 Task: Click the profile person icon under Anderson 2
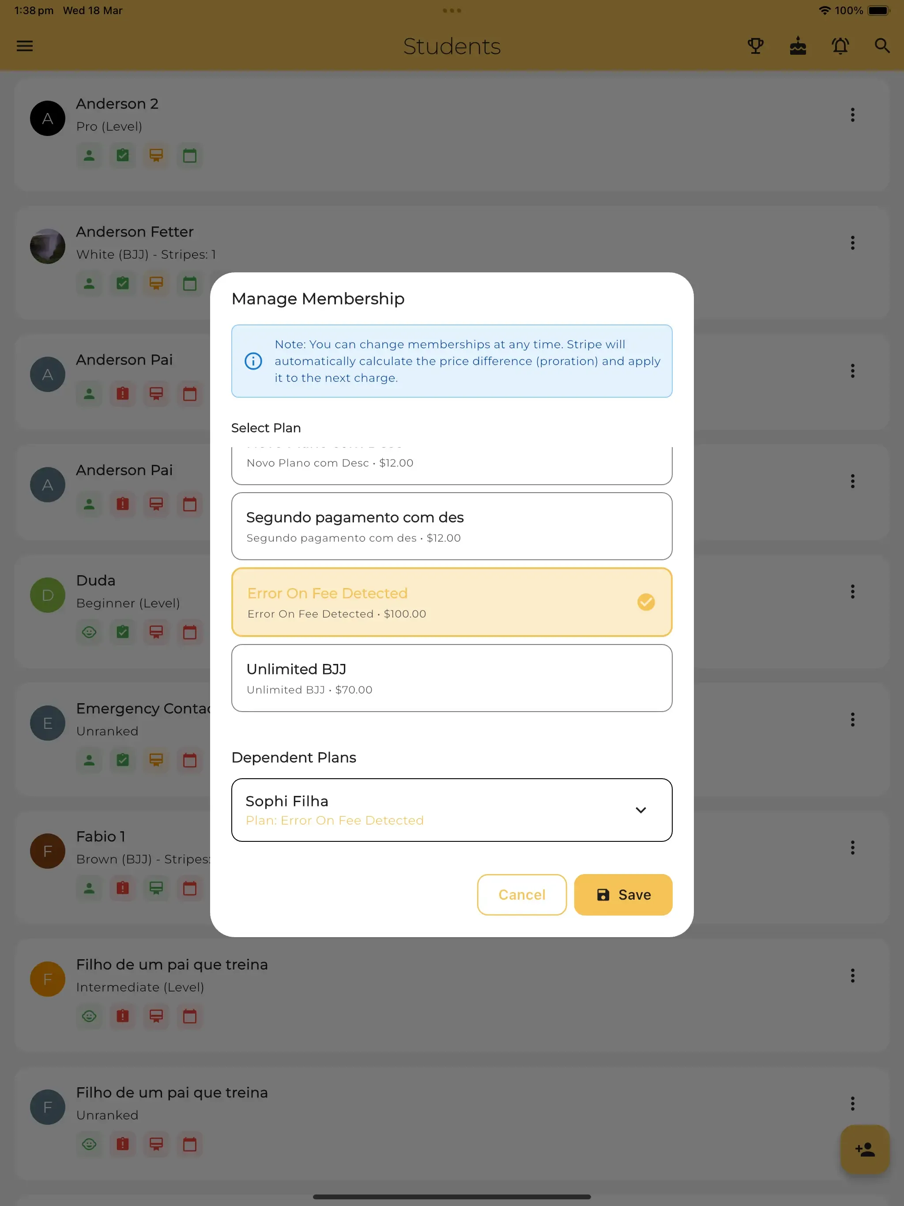[89, 156]
